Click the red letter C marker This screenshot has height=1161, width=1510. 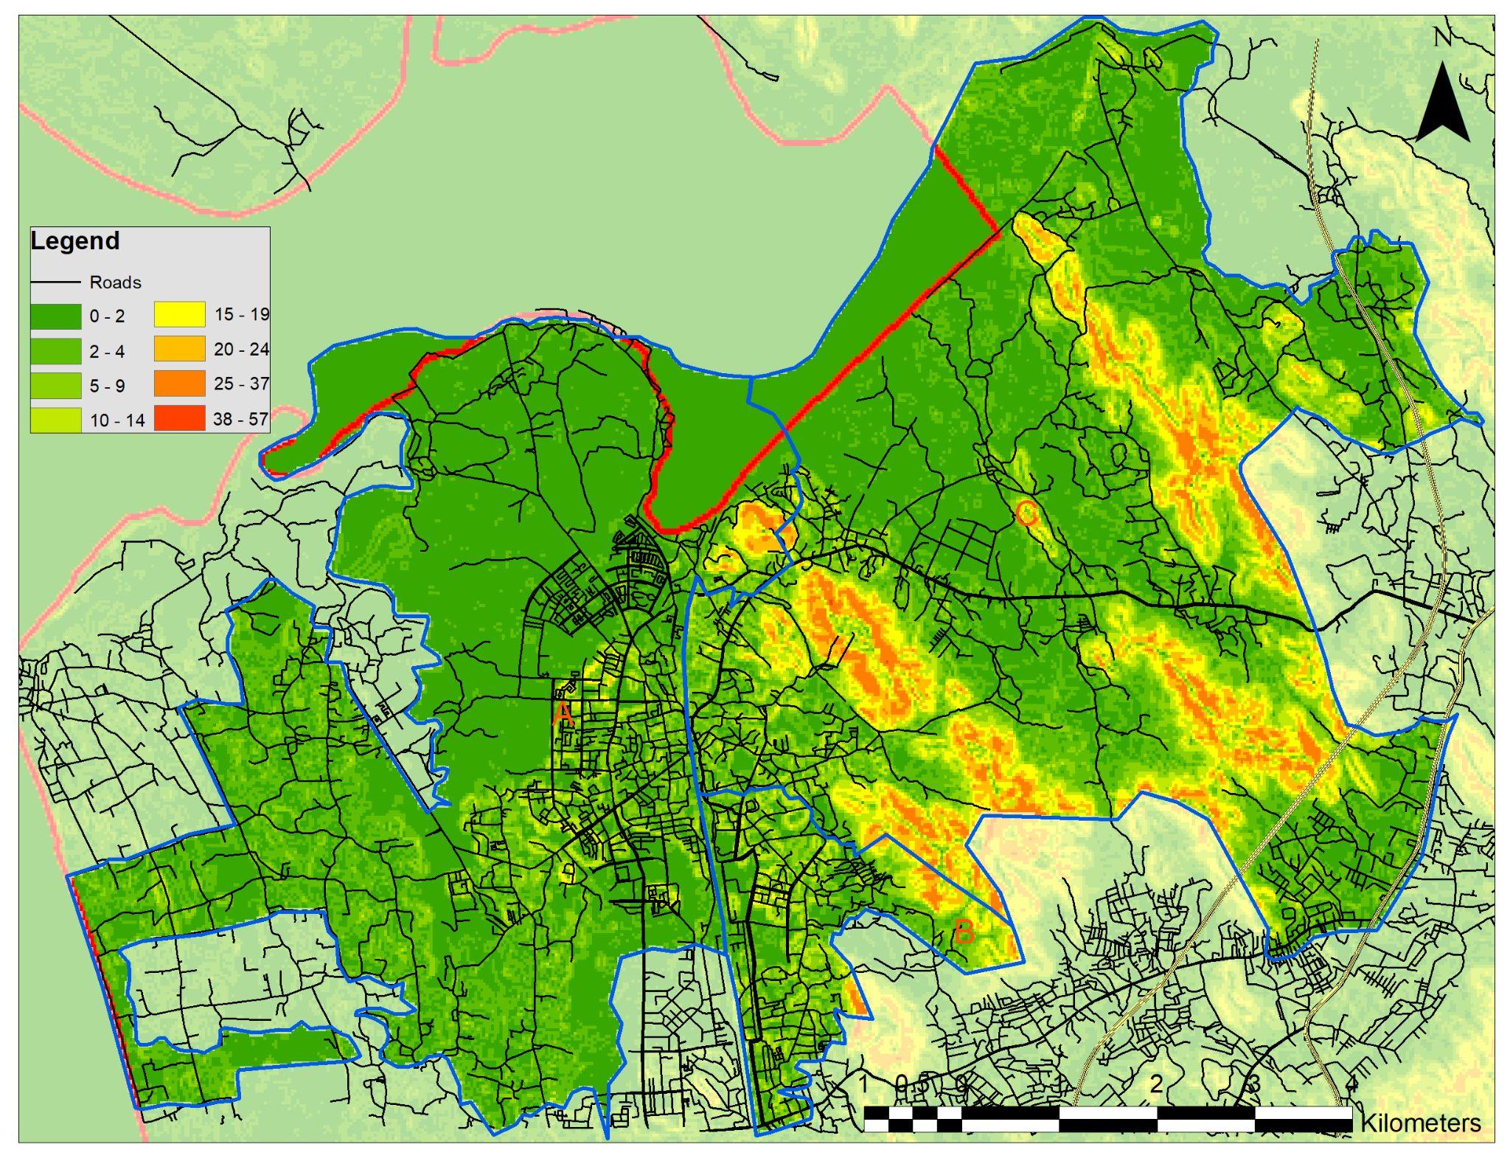1026,513
